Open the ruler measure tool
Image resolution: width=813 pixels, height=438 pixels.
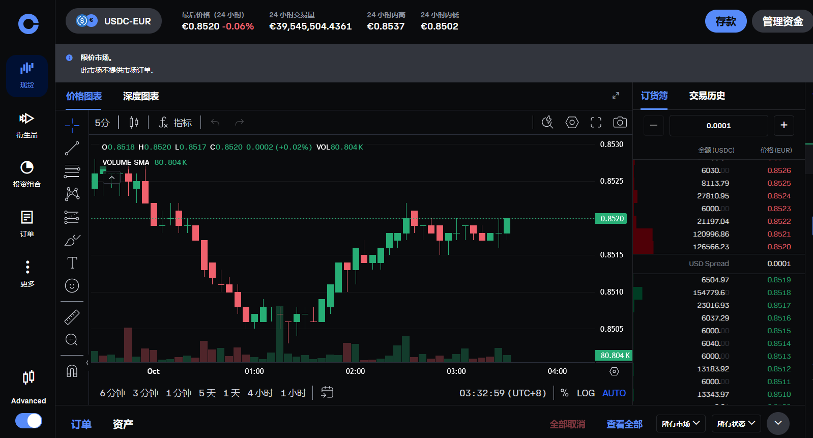[72, 317]
